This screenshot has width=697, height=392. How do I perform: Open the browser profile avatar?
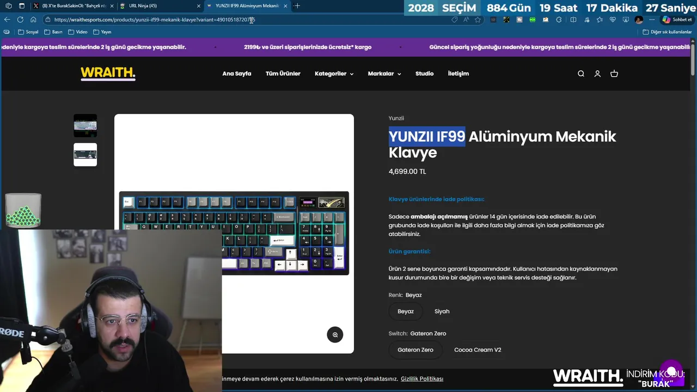click(639, 20)
